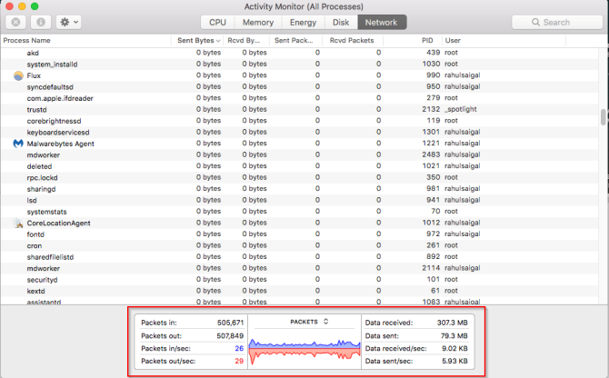This screenshot has width=609, height=378.
Task: Select the Network tab
Action: point(382,22)
